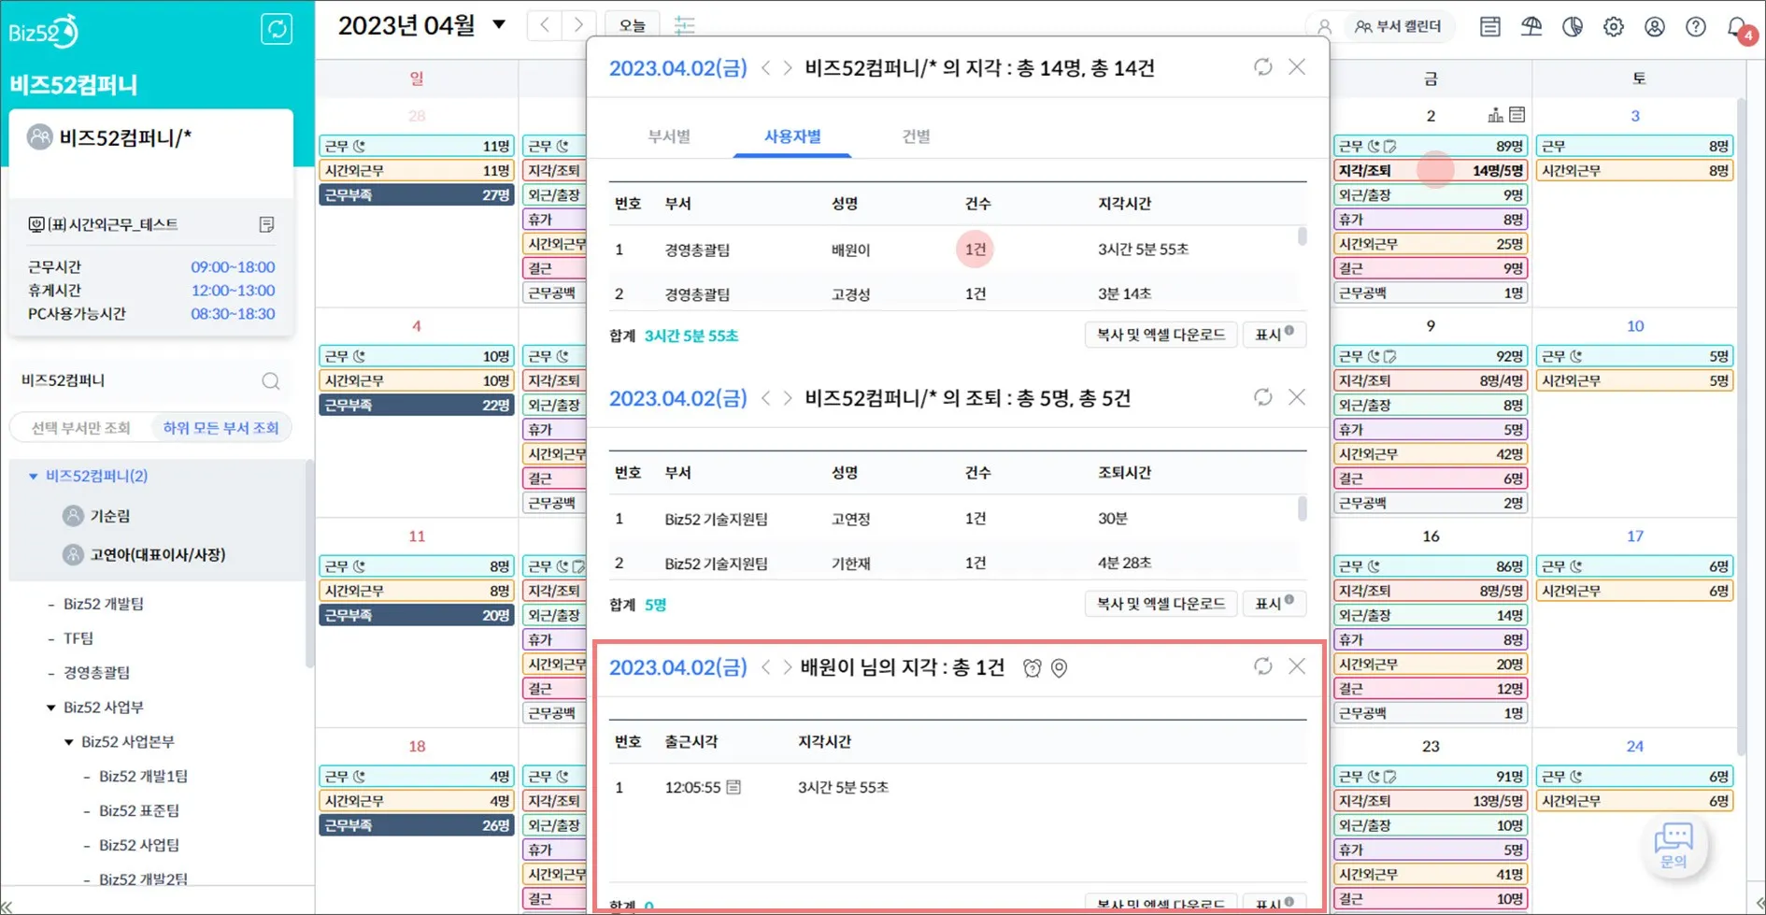
Task: Collapse the Biz52 사업본부 tree node
Action: [69, 742]
